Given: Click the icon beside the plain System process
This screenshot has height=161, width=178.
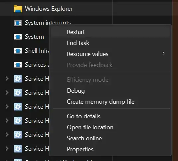Looking at the screenshot, I should [18, 37].
